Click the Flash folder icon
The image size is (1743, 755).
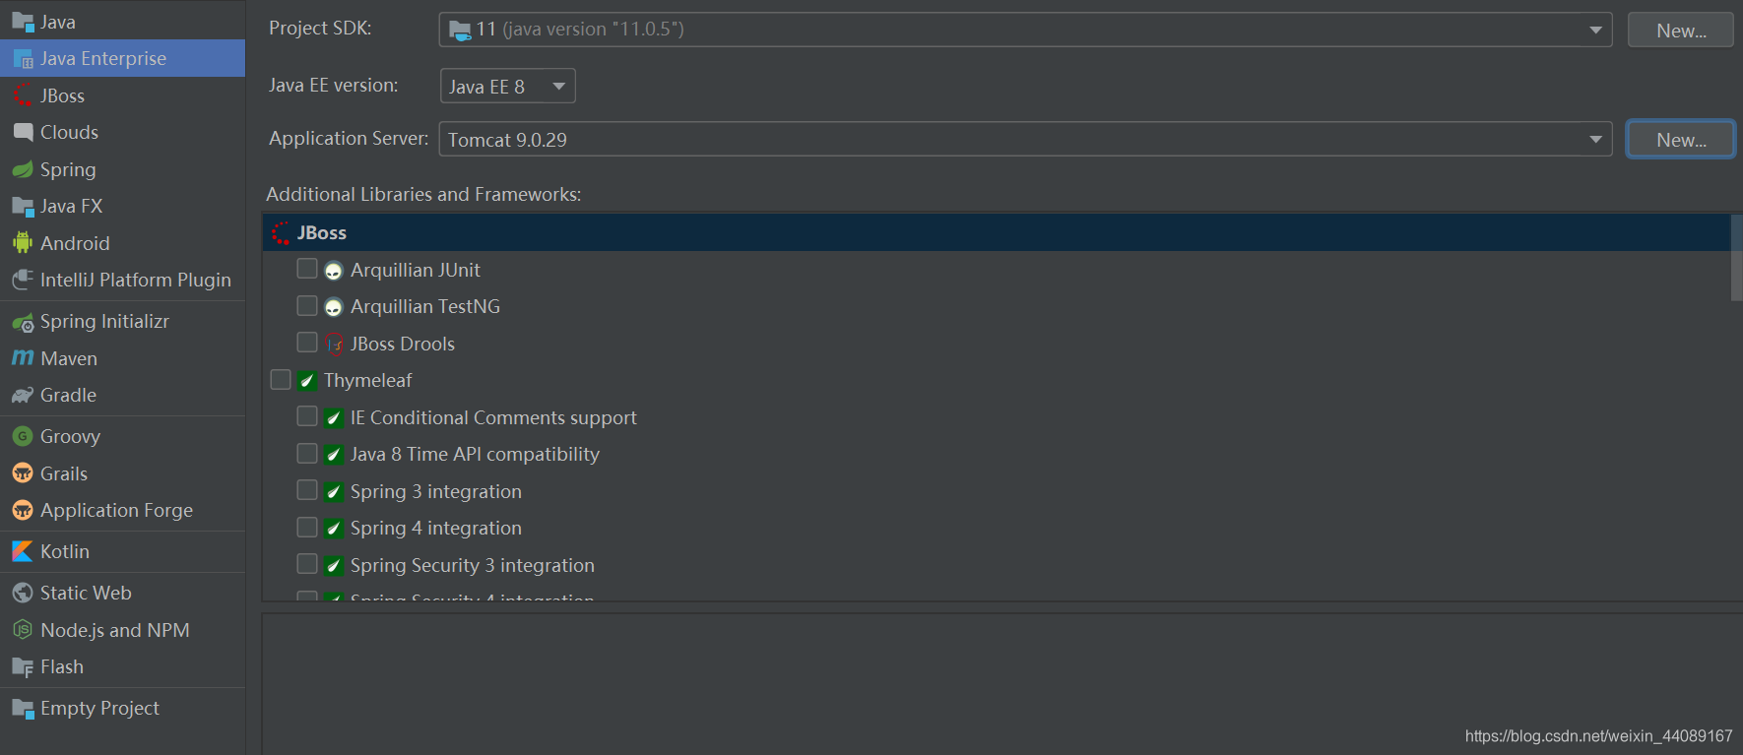coord(23,666)
